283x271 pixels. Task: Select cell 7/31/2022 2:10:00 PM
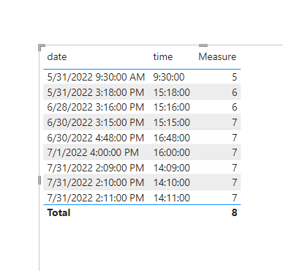click(96, 182)
